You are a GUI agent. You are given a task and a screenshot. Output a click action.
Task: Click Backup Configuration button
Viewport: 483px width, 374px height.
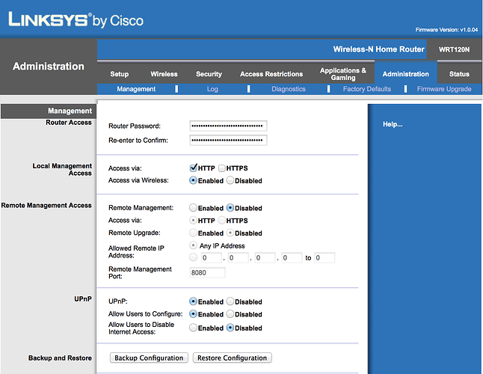tap(149, 358)
